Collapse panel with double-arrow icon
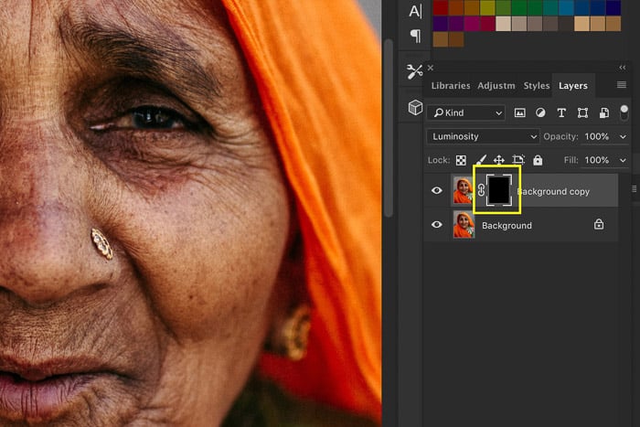640x427 pixels. [x=622, y=68]
